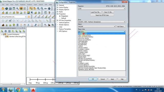
Task: Click the Windows Start button
Action: point(3,90)
